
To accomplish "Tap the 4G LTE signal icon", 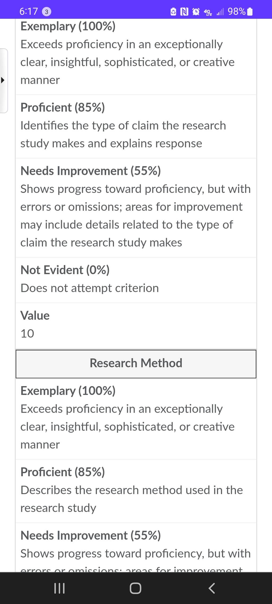I will click(x=208, y=12).
